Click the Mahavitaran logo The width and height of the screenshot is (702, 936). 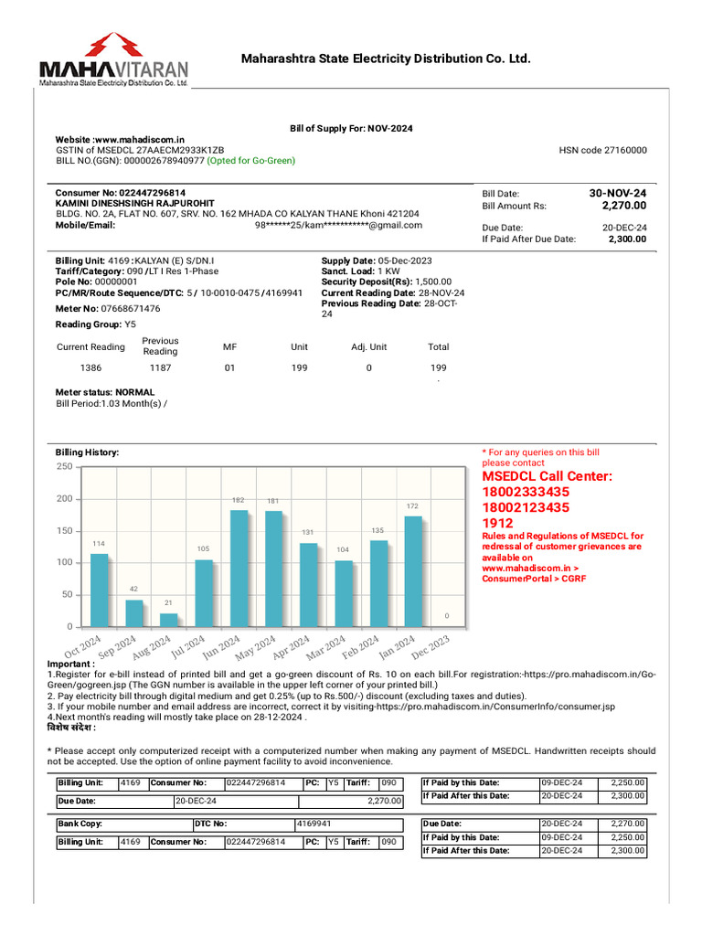[x=113, y=59]
